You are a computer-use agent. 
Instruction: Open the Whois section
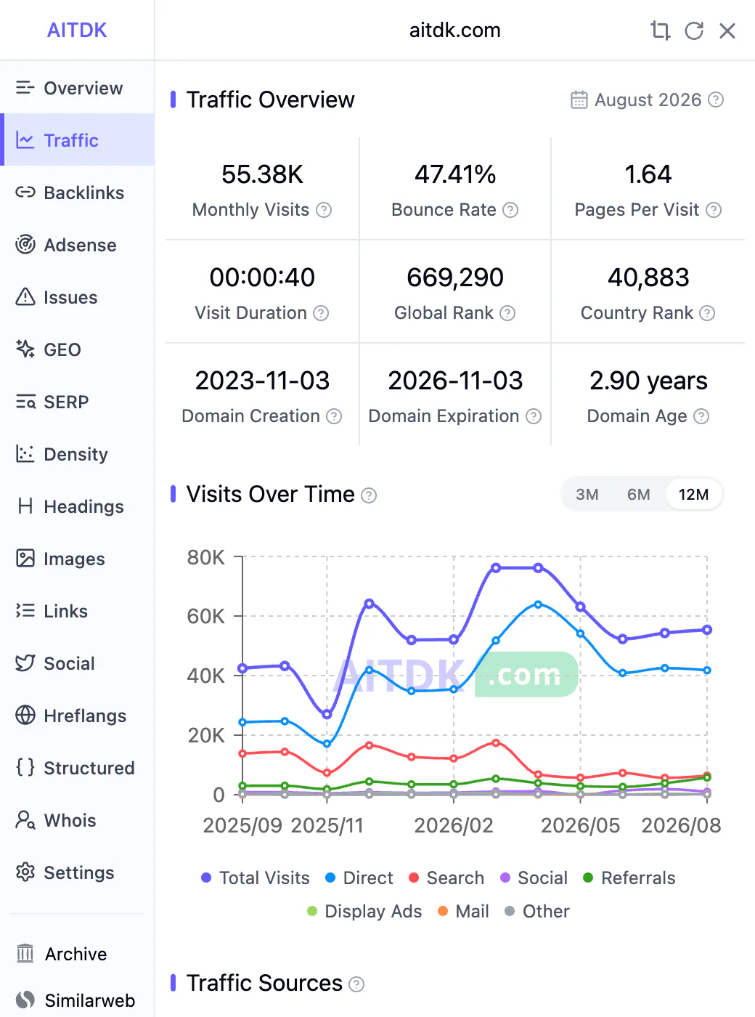pos(77,820)
